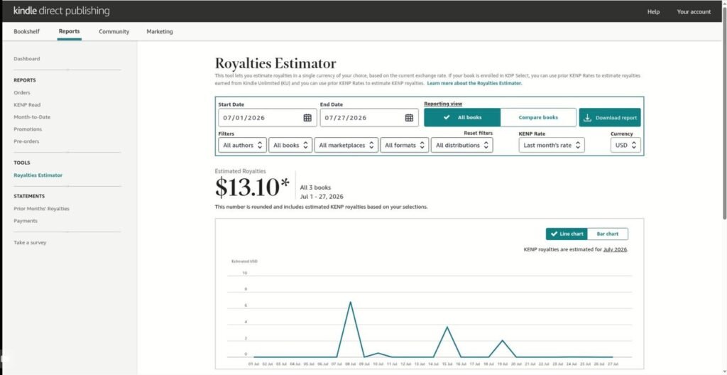Screen dimensions: 727x375
Task: Switch to the Bar chart view
Action: 608,234
